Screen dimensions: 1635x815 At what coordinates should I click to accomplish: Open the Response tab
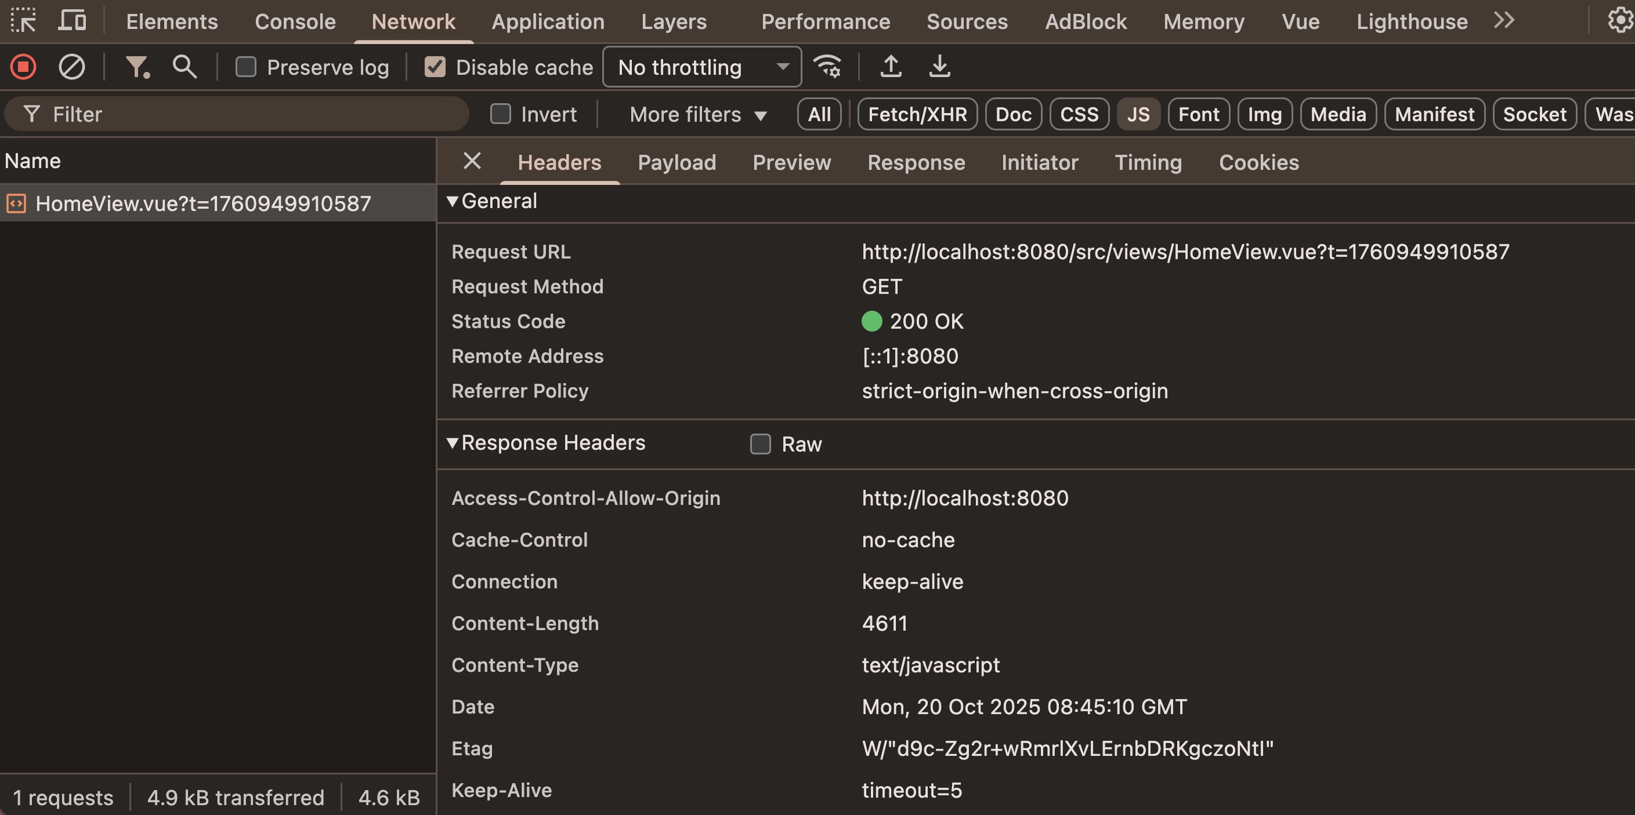click(916, 162)
